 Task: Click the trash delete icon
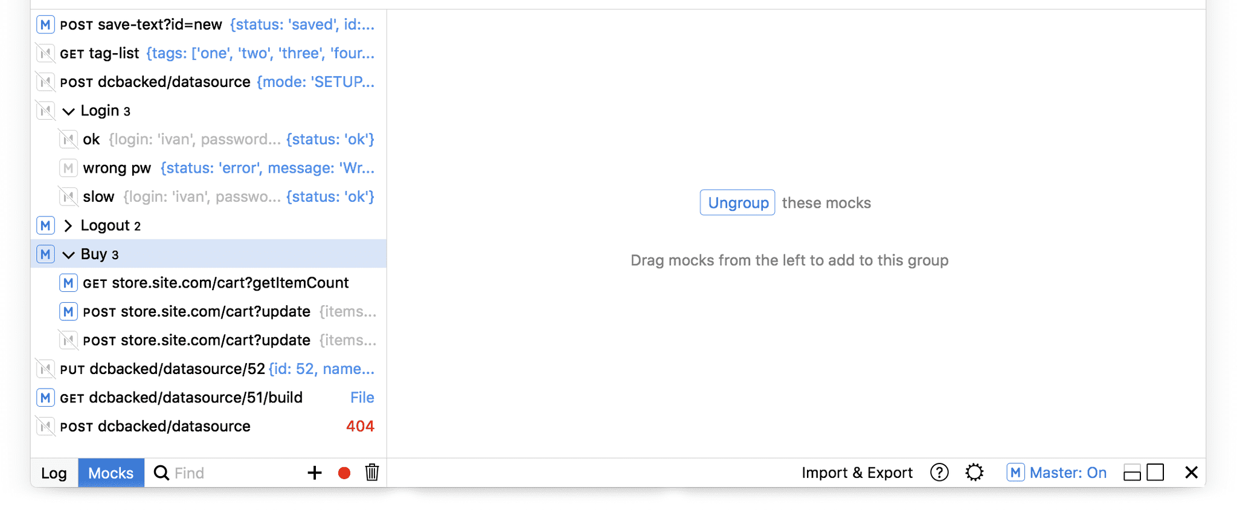372,473
